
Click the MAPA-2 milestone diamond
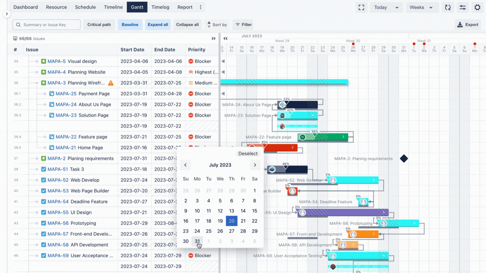[x=404, y=158]
